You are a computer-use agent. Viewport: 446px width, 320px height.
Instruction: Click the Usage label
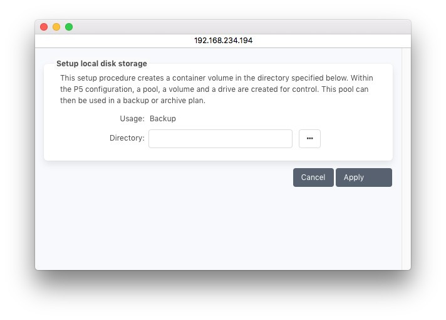point(132,119)
